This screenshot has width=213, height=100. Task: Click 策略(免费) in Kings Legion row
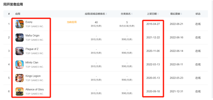click(x=127, y=80)
